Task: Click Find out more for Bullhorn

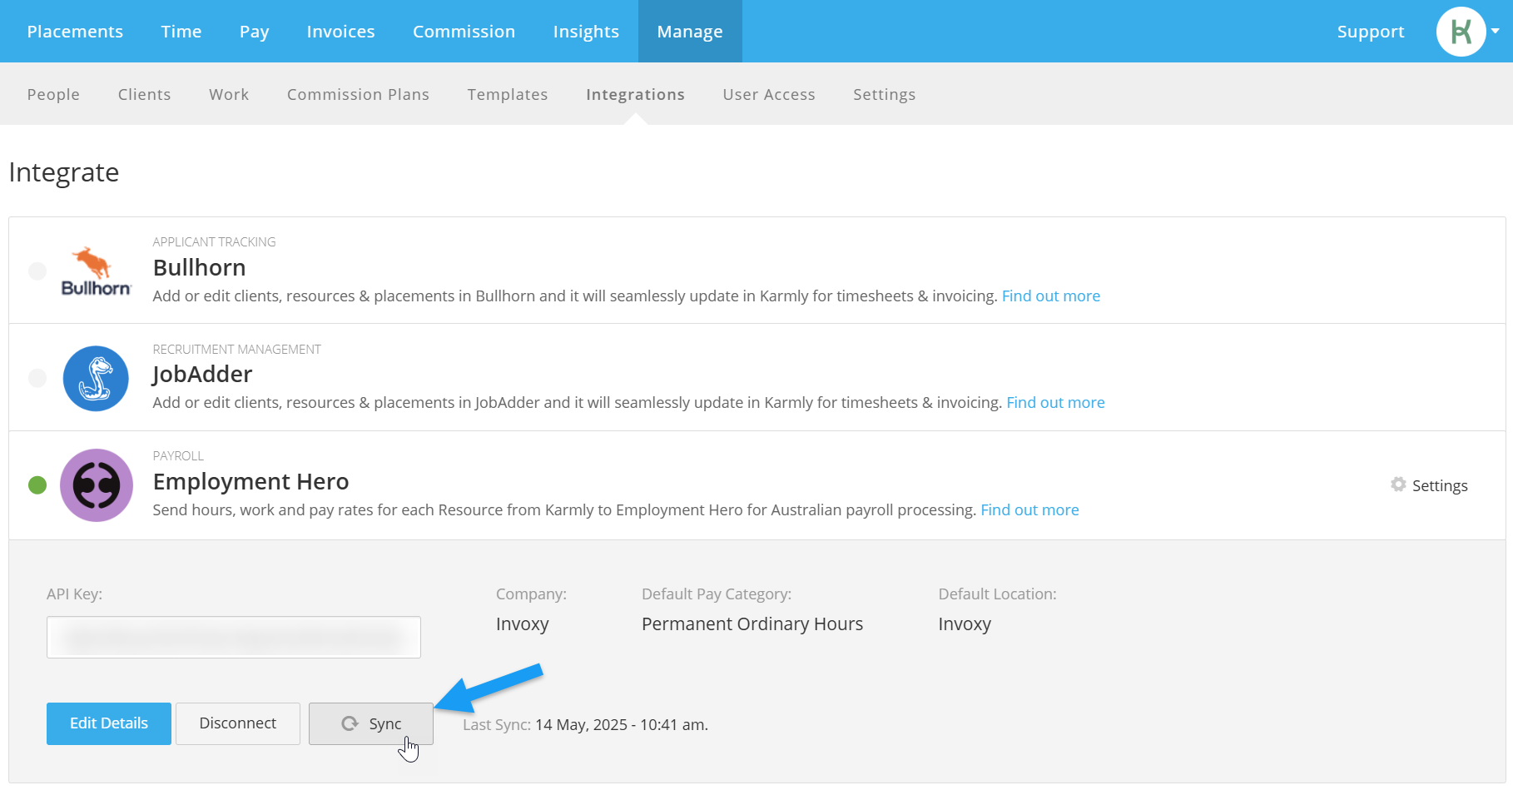Action: coord(1050,296)
